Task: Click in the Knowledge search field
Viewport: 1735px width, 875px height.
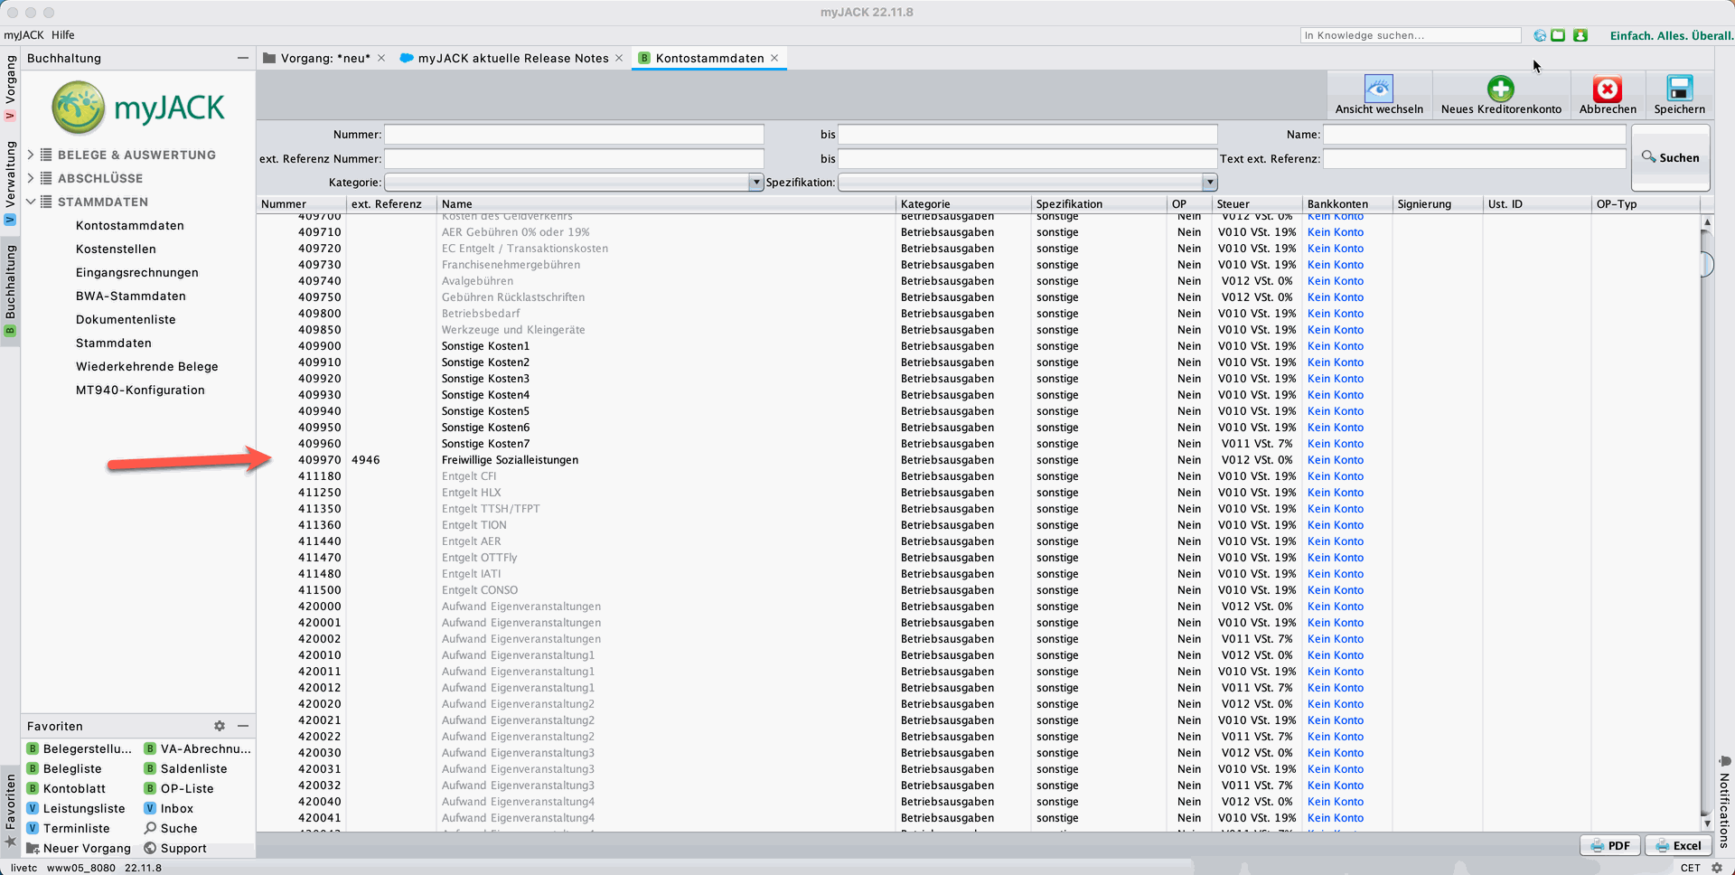Action: tap(1410, 35)
